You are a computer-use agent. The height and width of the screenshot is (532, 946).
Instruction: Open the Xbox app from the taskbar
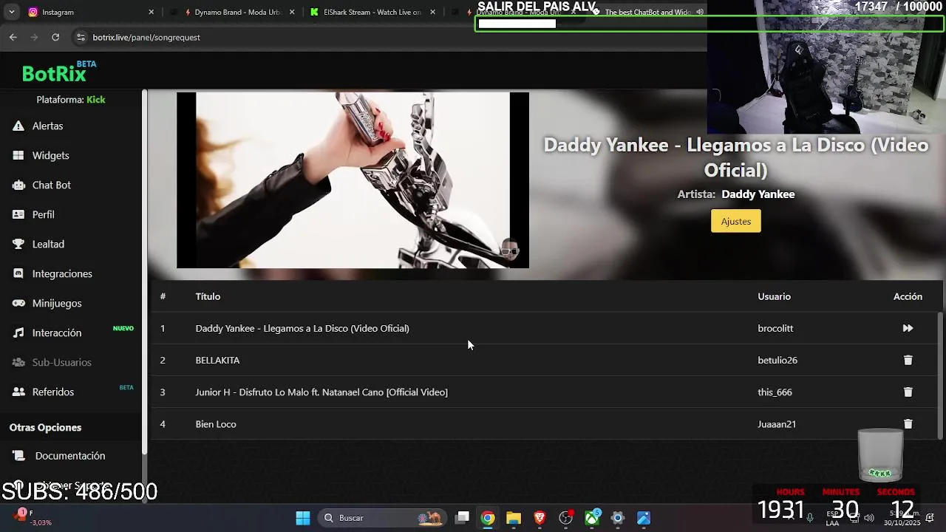[592, 518]
